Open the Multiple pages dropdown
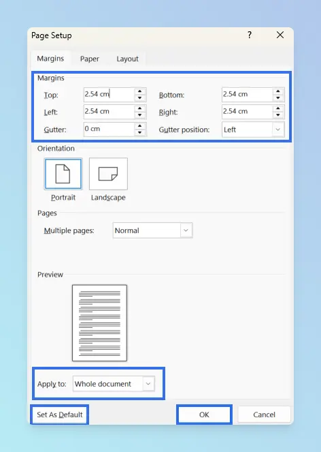Screen dimensions: 321x452 click(186, 230)
